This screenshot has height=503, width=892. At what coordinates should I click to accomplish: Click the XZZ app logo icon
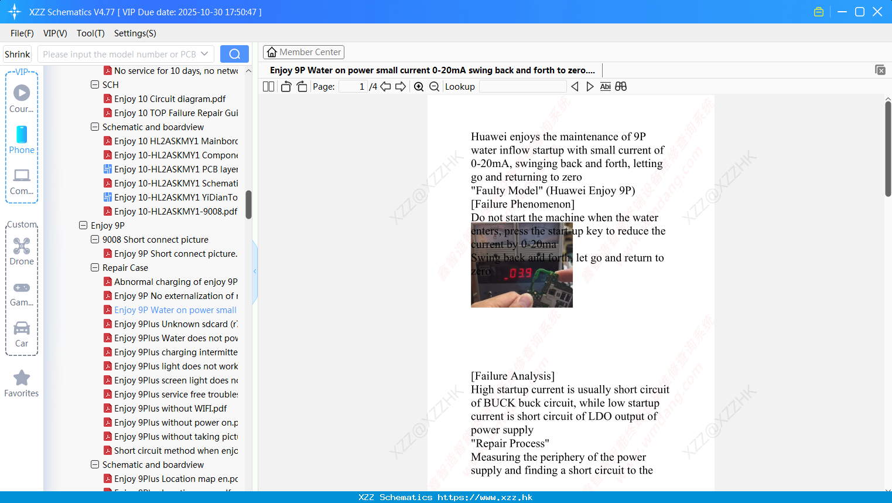point(15,12)
